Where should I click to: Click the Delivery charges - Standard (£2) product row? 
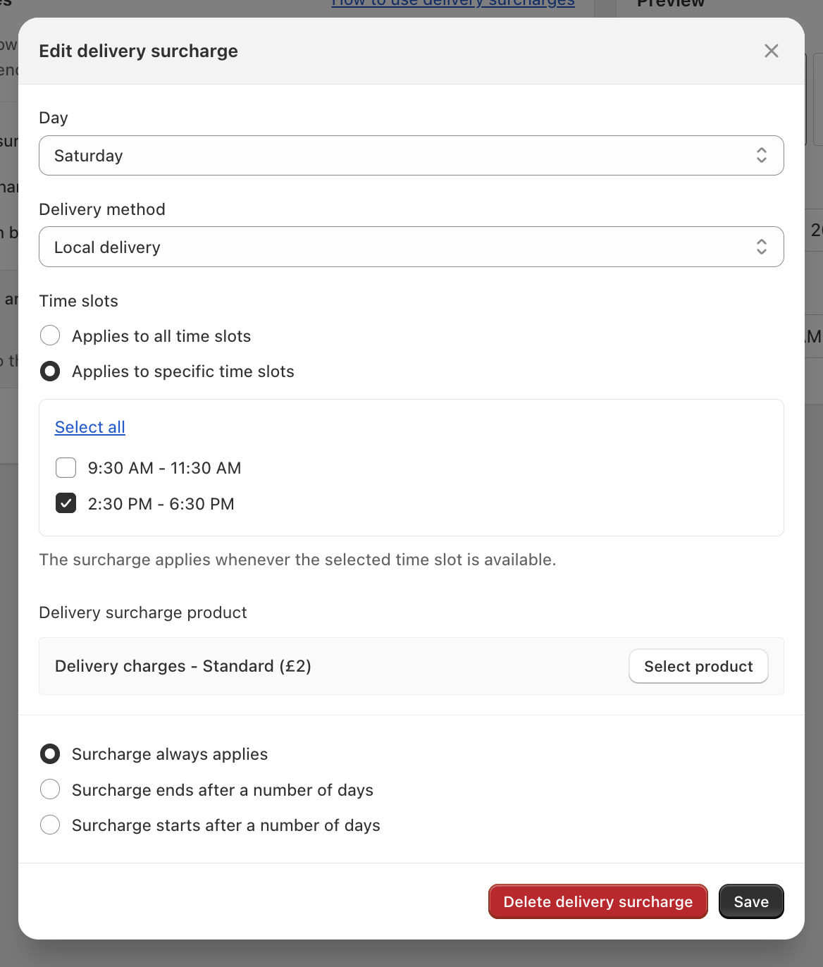[x=411, y=666]
